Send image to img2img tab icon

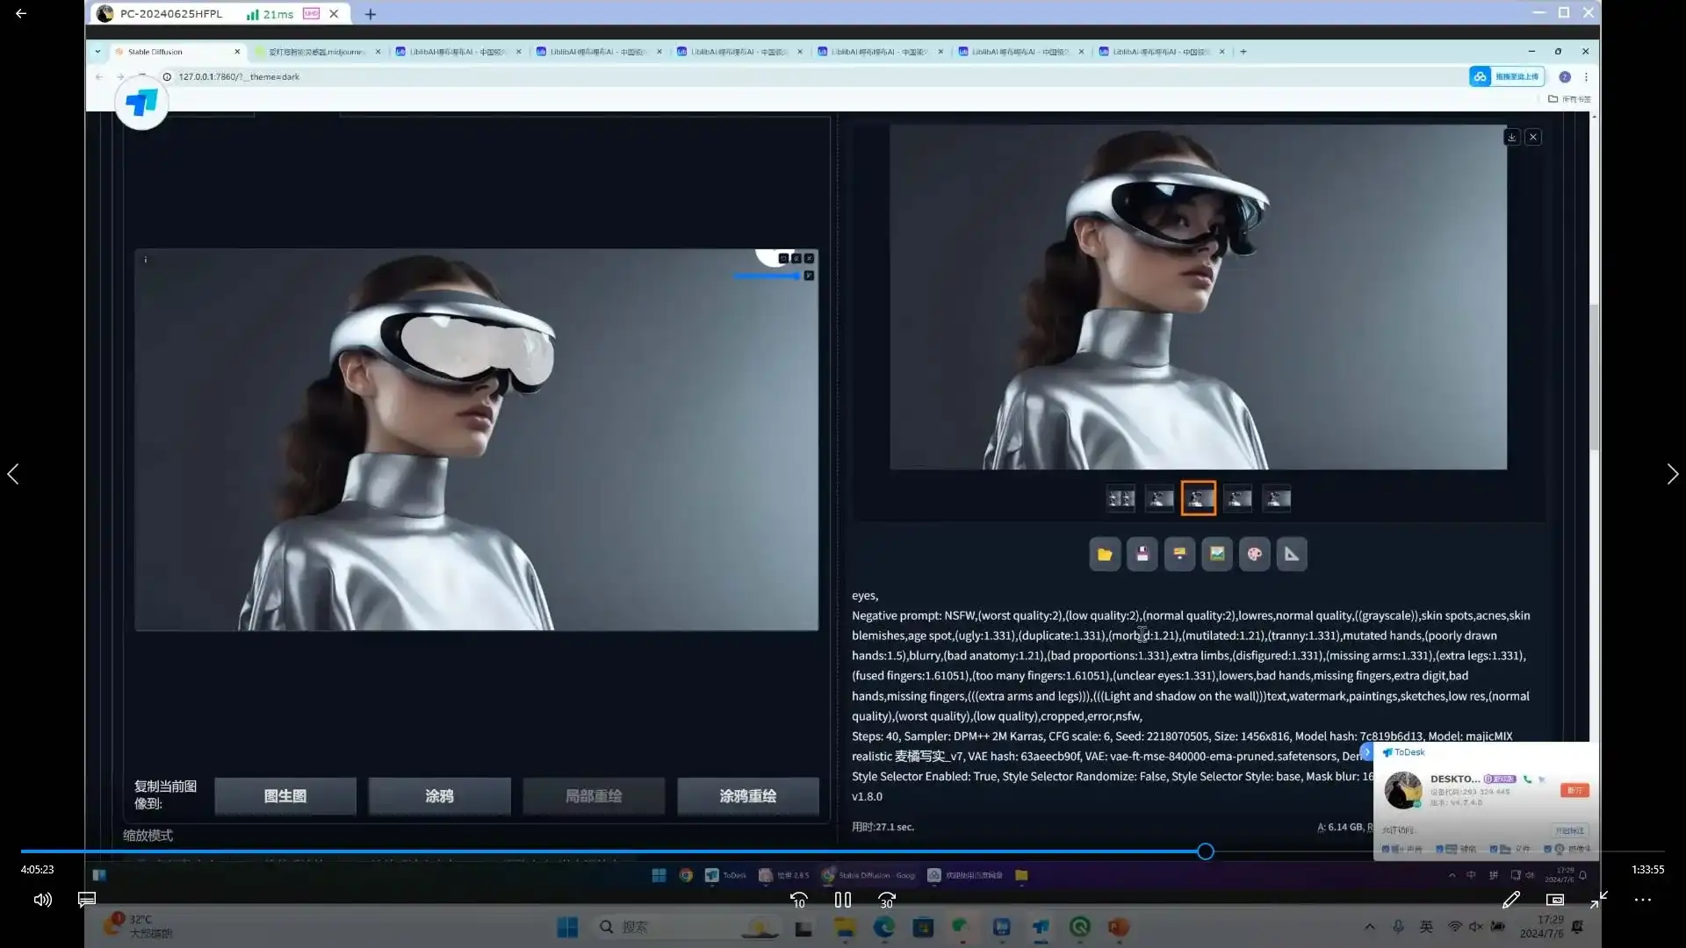pos(1179,554)
